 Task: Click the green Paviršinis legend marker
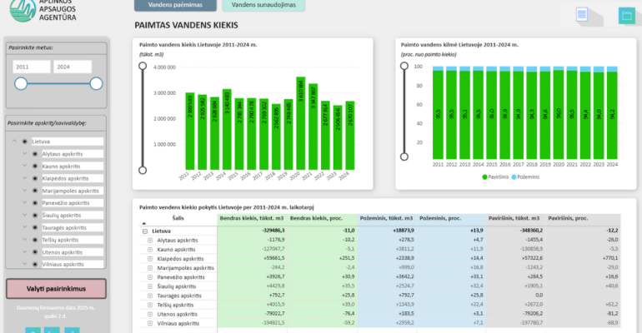click(x=484, y=177)
